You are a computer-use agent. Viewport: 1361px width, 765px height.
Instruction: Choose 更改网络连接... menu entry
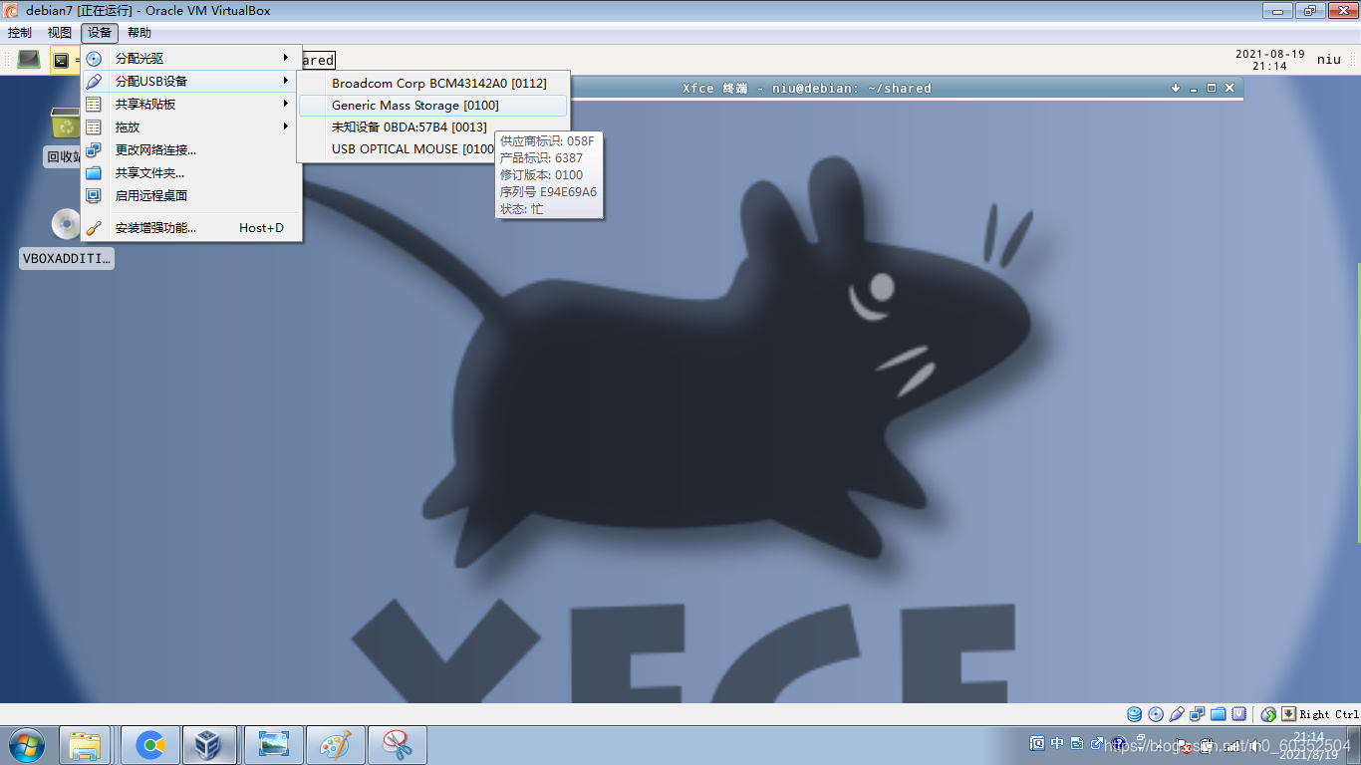point(191,149)
